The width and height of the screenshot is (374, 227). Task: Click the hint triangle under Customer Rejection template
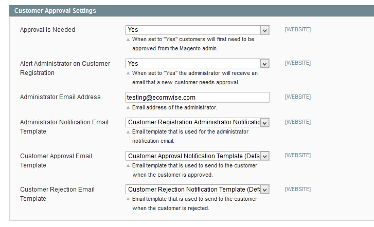[x=128, y=199]
